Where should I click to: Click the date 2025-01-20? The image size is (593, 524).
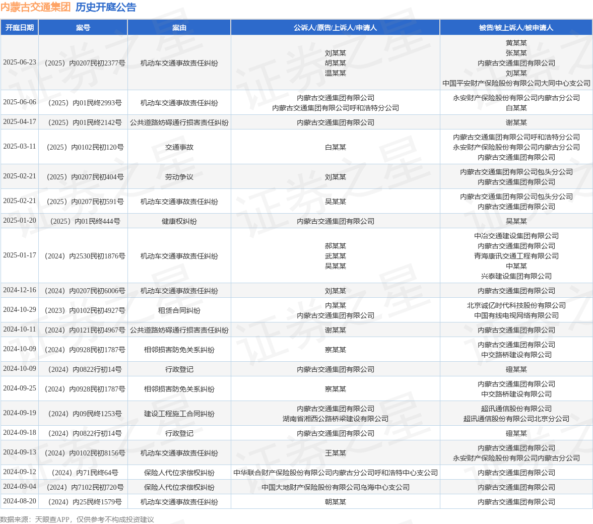pyautogui.click(x=20, y=221)
